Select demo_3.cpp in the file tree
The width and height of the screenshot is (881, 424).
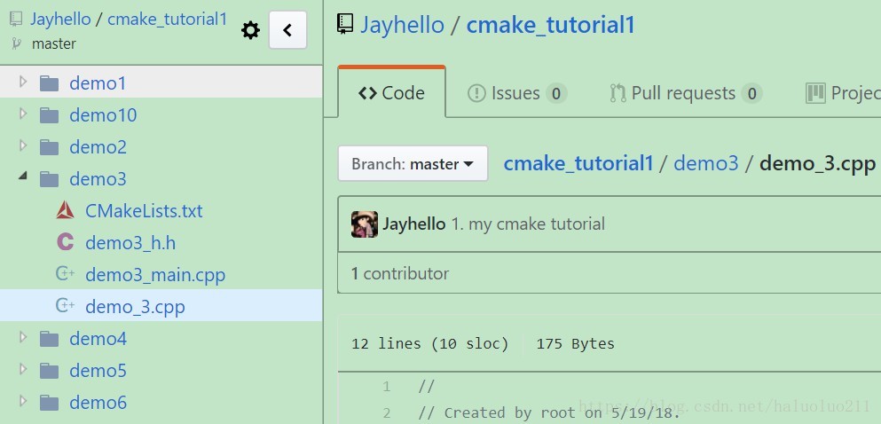[136, 307]
